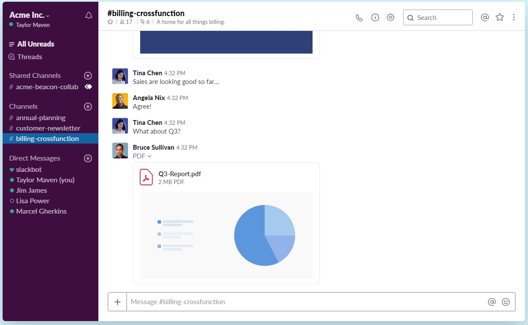Click the attach plus button in the composer
The width and height of the screenshot is (528, 325).
(x=117, y=301)
